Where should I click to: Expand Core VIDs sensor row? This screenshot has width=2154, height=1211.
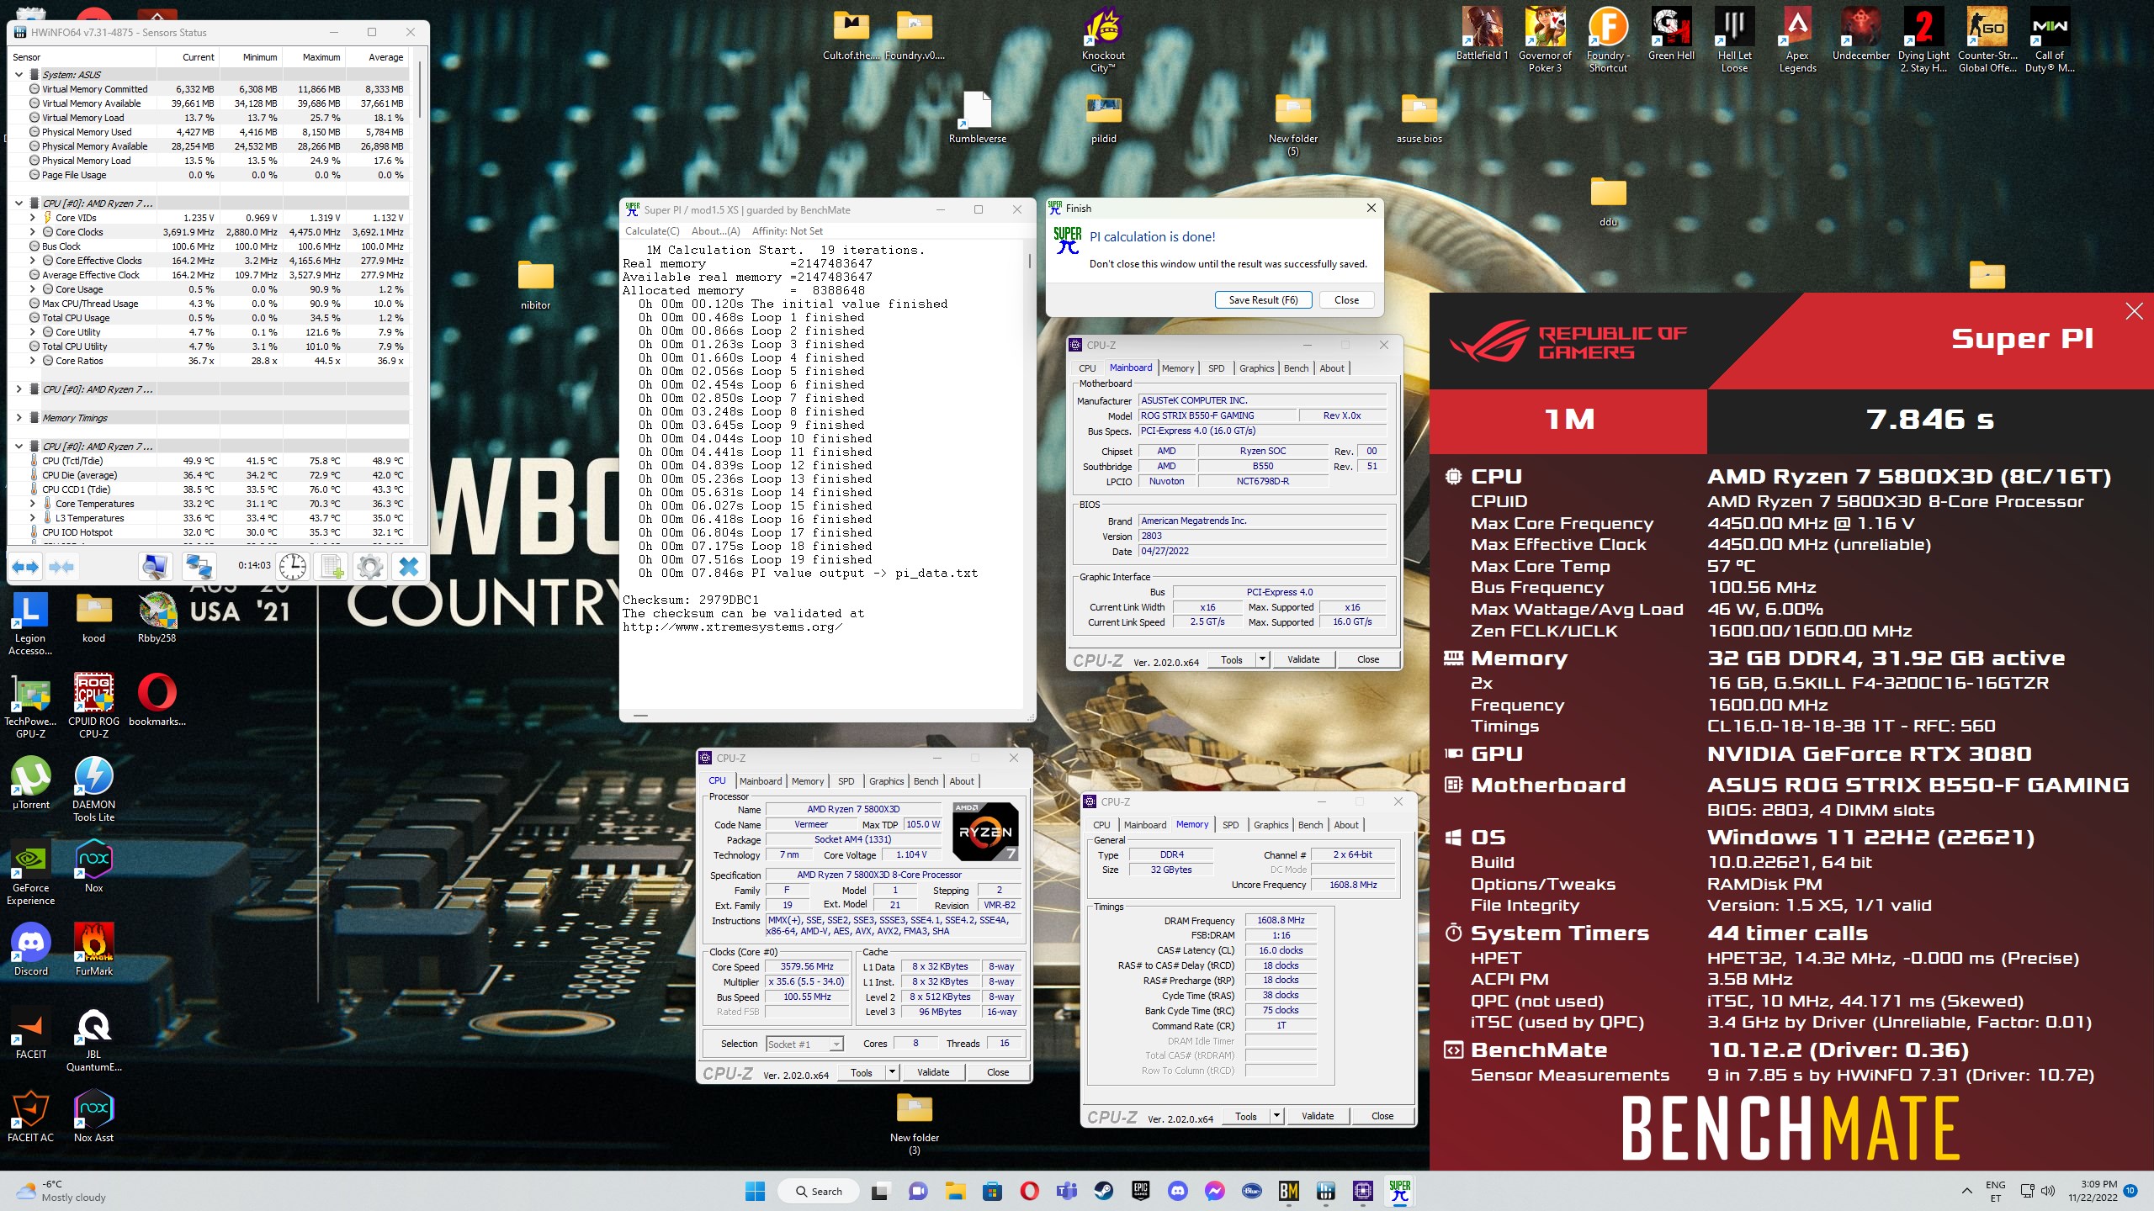(x=32, y=218)
